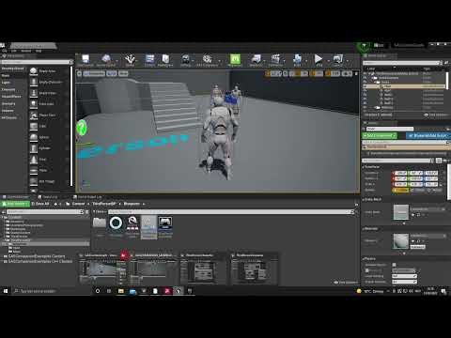
Task: Switch to the Content Browser tab
Action: click(16, 197)
